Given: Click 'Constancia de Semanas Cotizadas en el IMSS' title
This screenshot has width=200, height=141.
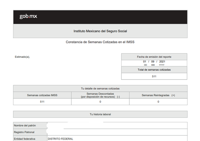Looking at the screenshot, I should pos(100,42).
